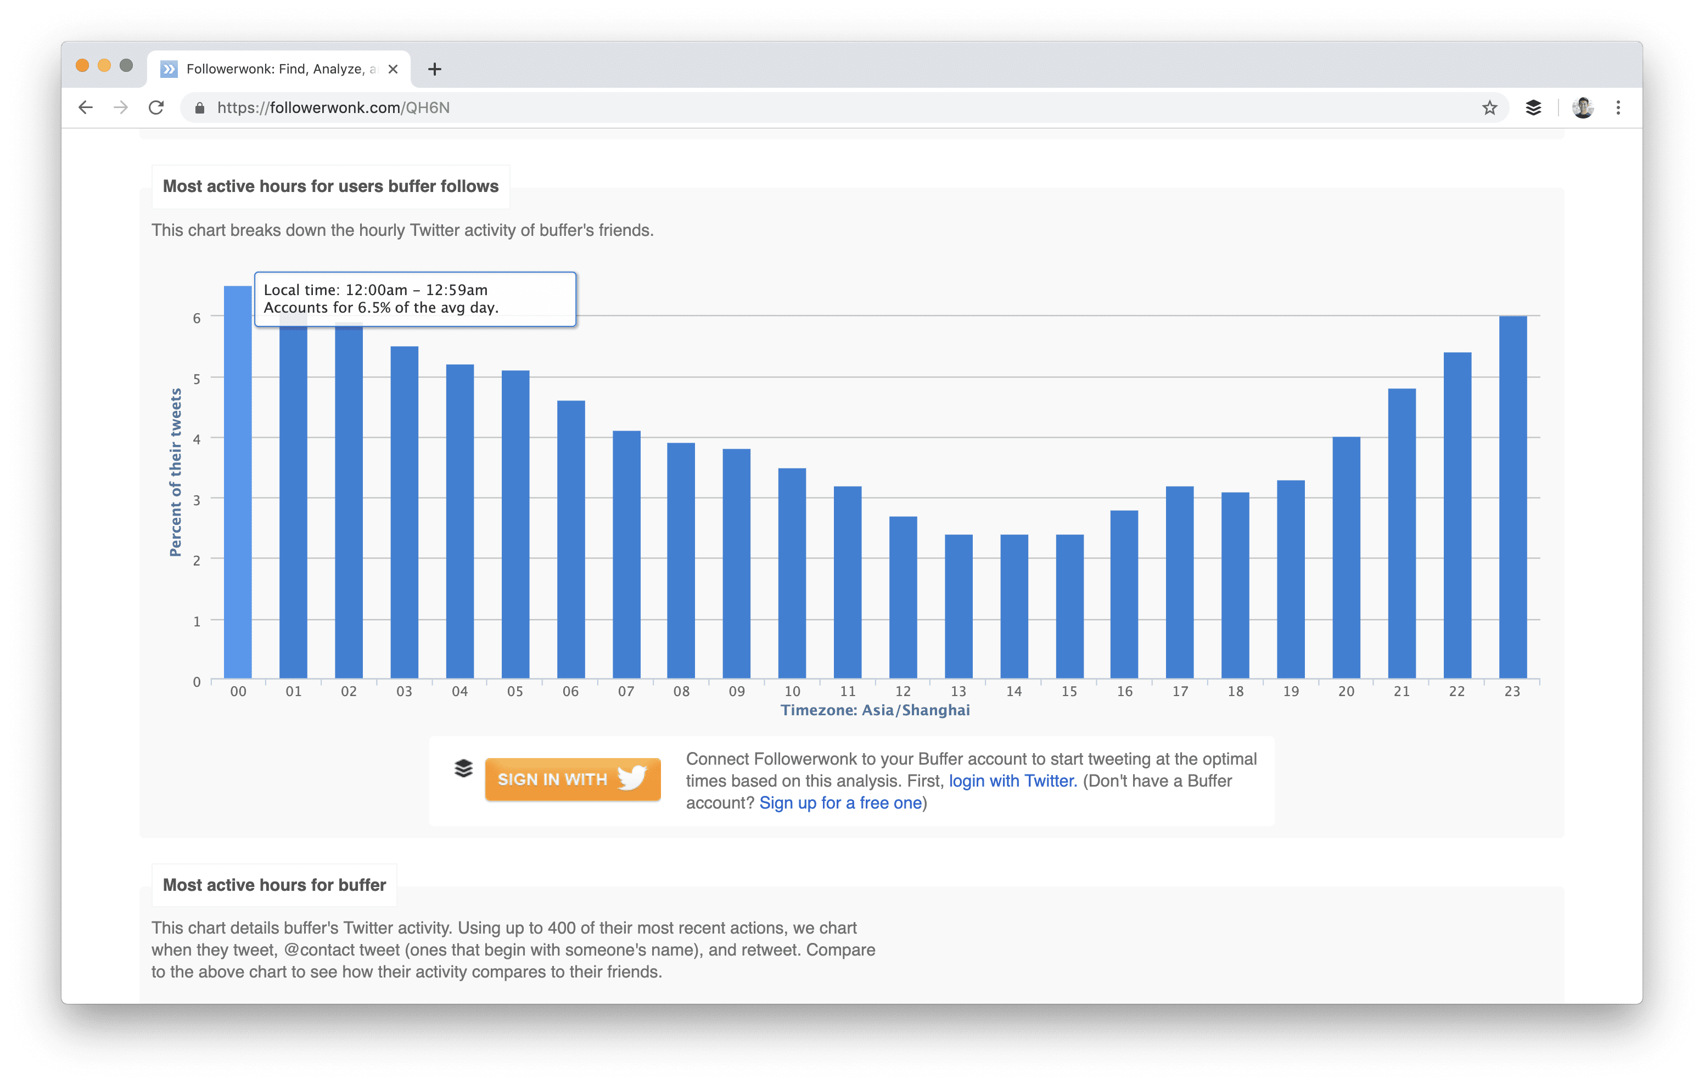Click the bar for hour 23
The width and height of the screenshot is (1704, 1085).
click(x=1513, y=496)
